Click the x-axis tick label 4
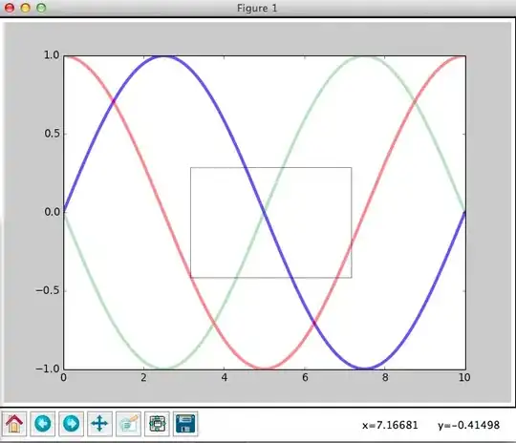Viewport: 516px width, 443px height. [225, 377]
